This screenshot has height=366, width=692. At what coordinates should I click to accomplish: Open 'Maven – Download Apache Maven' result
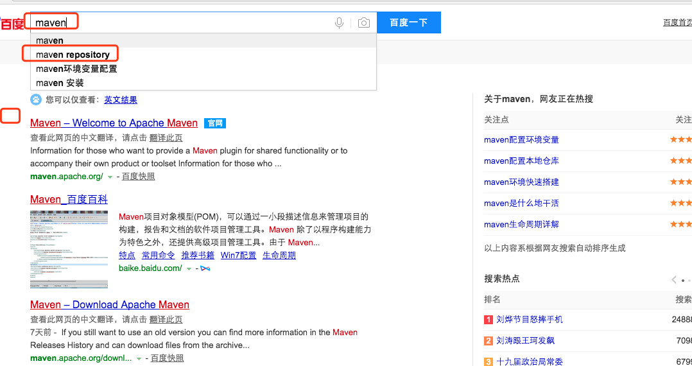point(109,304)
